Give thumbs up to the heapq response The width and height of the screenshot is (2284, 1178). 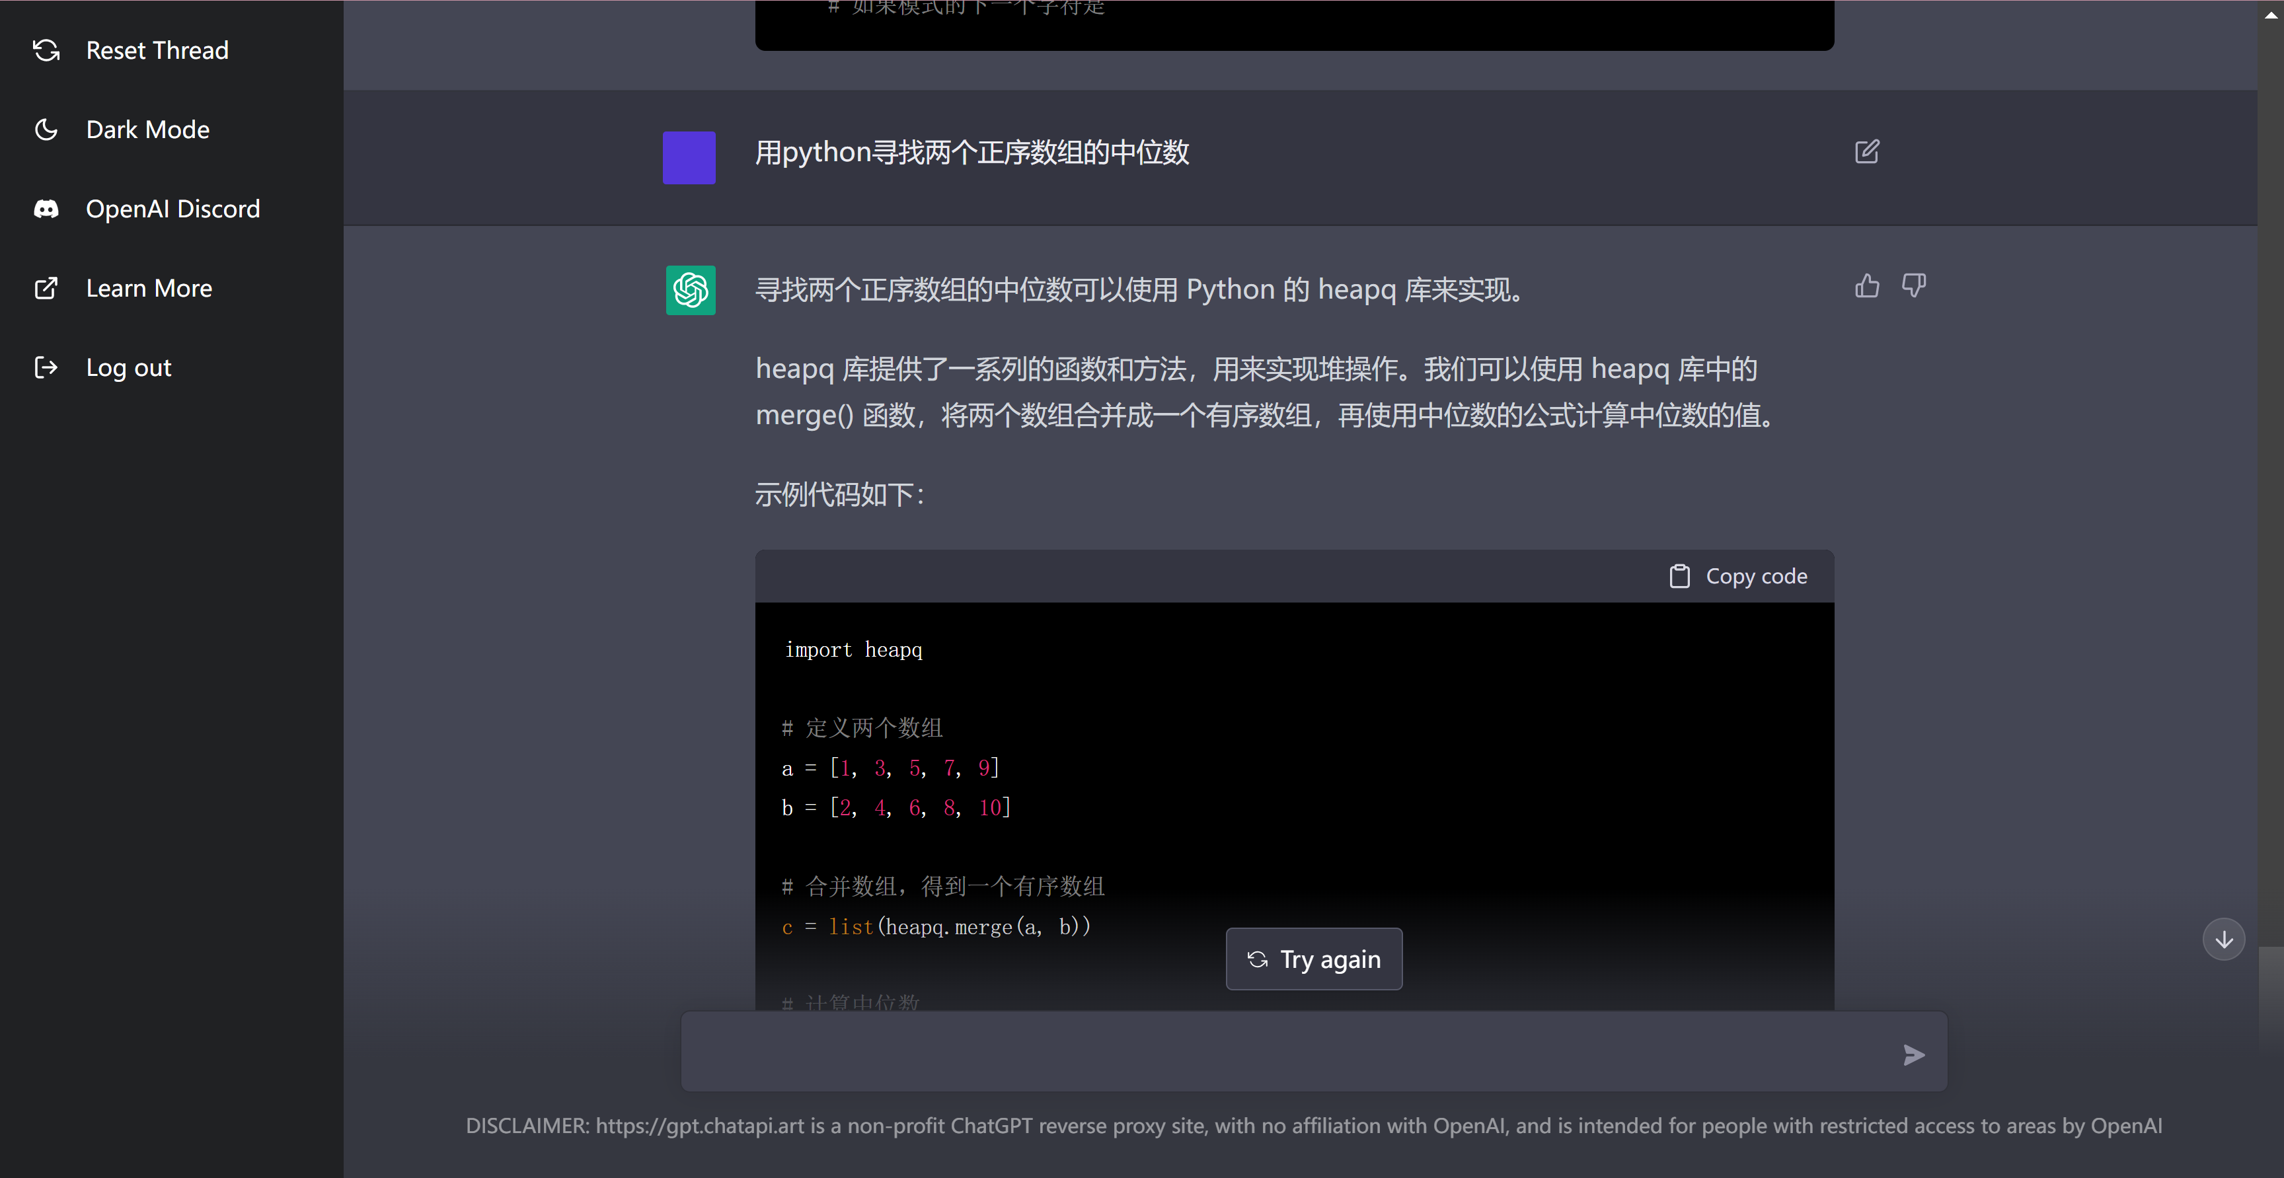click(x=1866, y=285)
